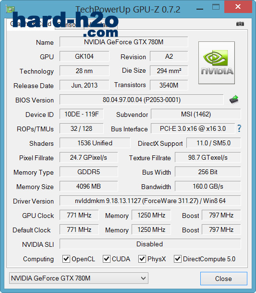Click the GPU Clock row Memory field 1250 MHz
Screen dimensions: 256x293
151,215
